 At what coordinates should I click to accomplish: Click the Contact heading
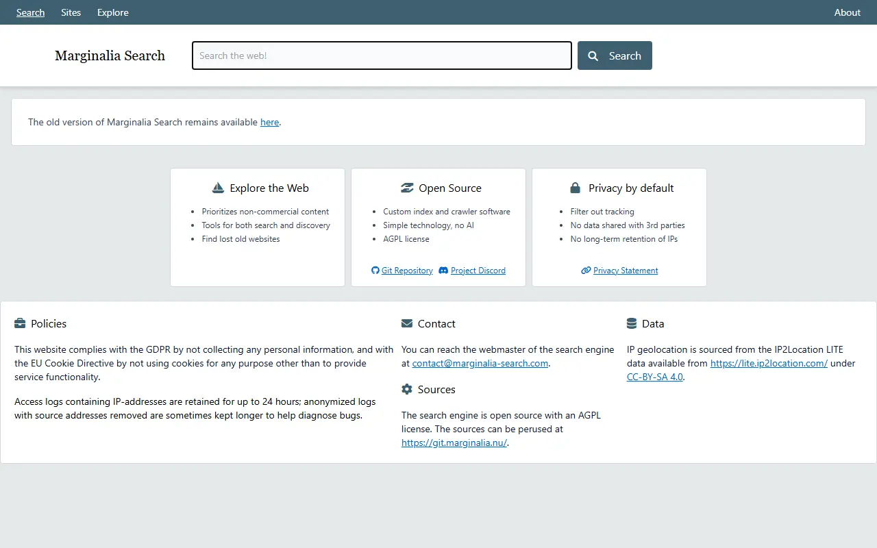[x=436, y=323]
